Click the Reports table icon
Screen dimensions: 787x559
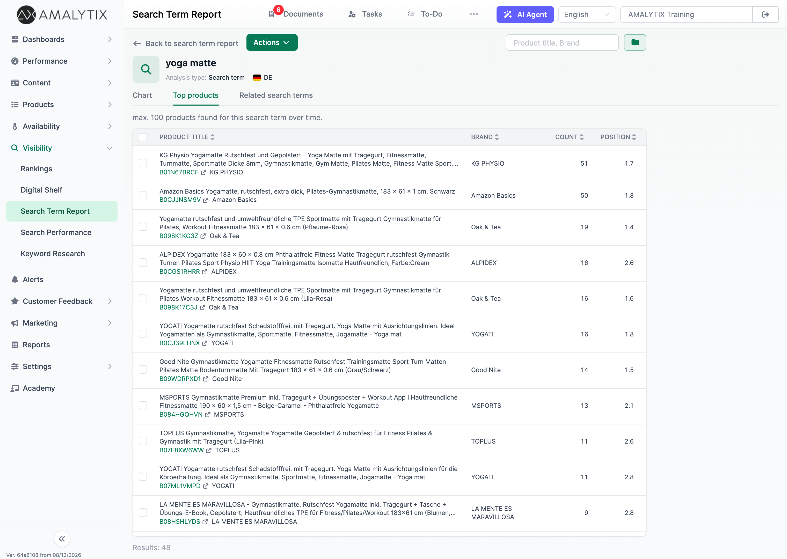coord(15,345)
